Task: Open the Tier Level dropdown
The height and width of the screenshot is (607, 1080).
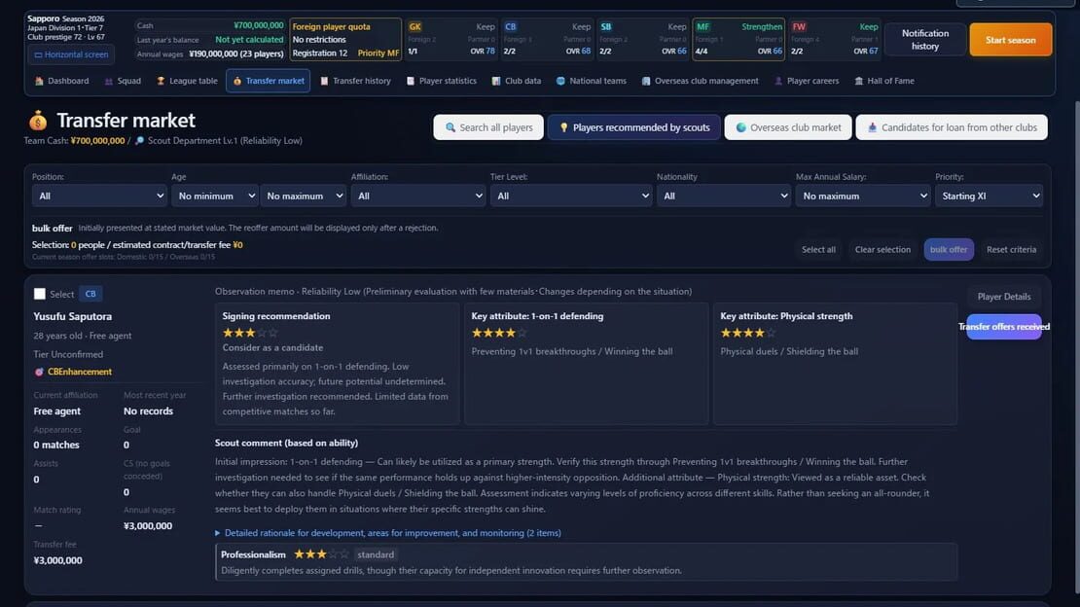Action: (571, 196)
